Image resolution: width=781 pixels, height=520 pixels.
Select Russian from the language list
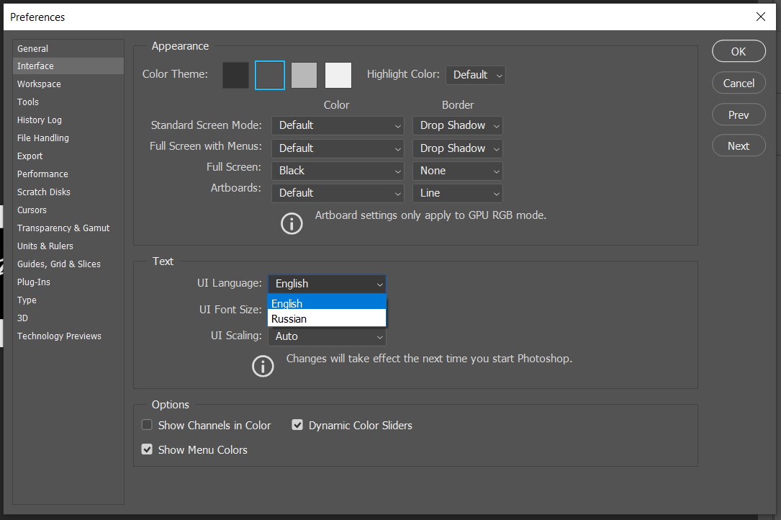tap(327, 319)
